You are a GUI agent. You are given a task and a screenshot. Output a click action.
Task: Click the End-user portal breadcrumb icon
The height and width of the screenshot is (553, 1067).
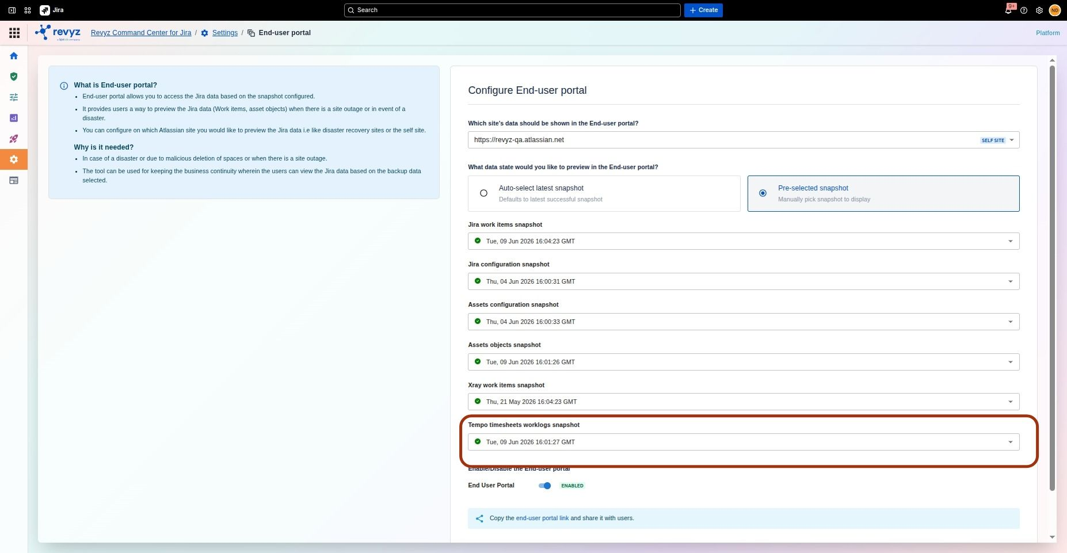point(251,33)
